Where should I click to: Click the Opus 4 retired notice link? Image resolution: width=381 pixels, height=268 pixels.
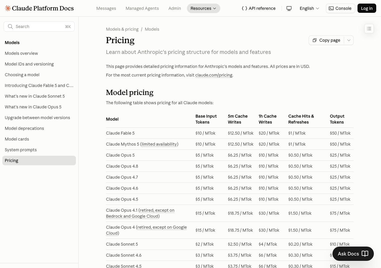(x=146, y=230)
